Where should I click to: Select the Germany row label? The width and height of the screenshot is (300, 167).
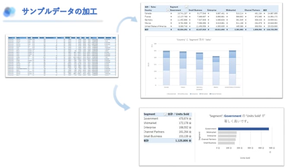click(x=149, y=20)
